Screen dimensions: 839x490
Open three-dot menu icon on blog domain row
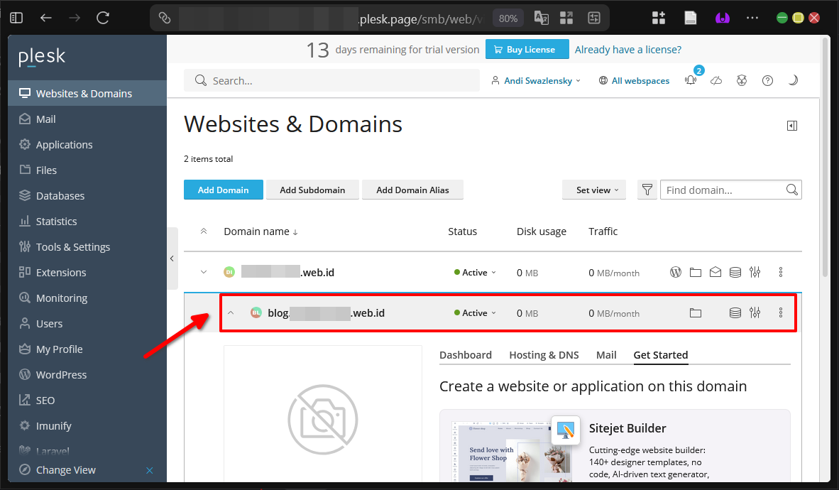click(780, 312)
